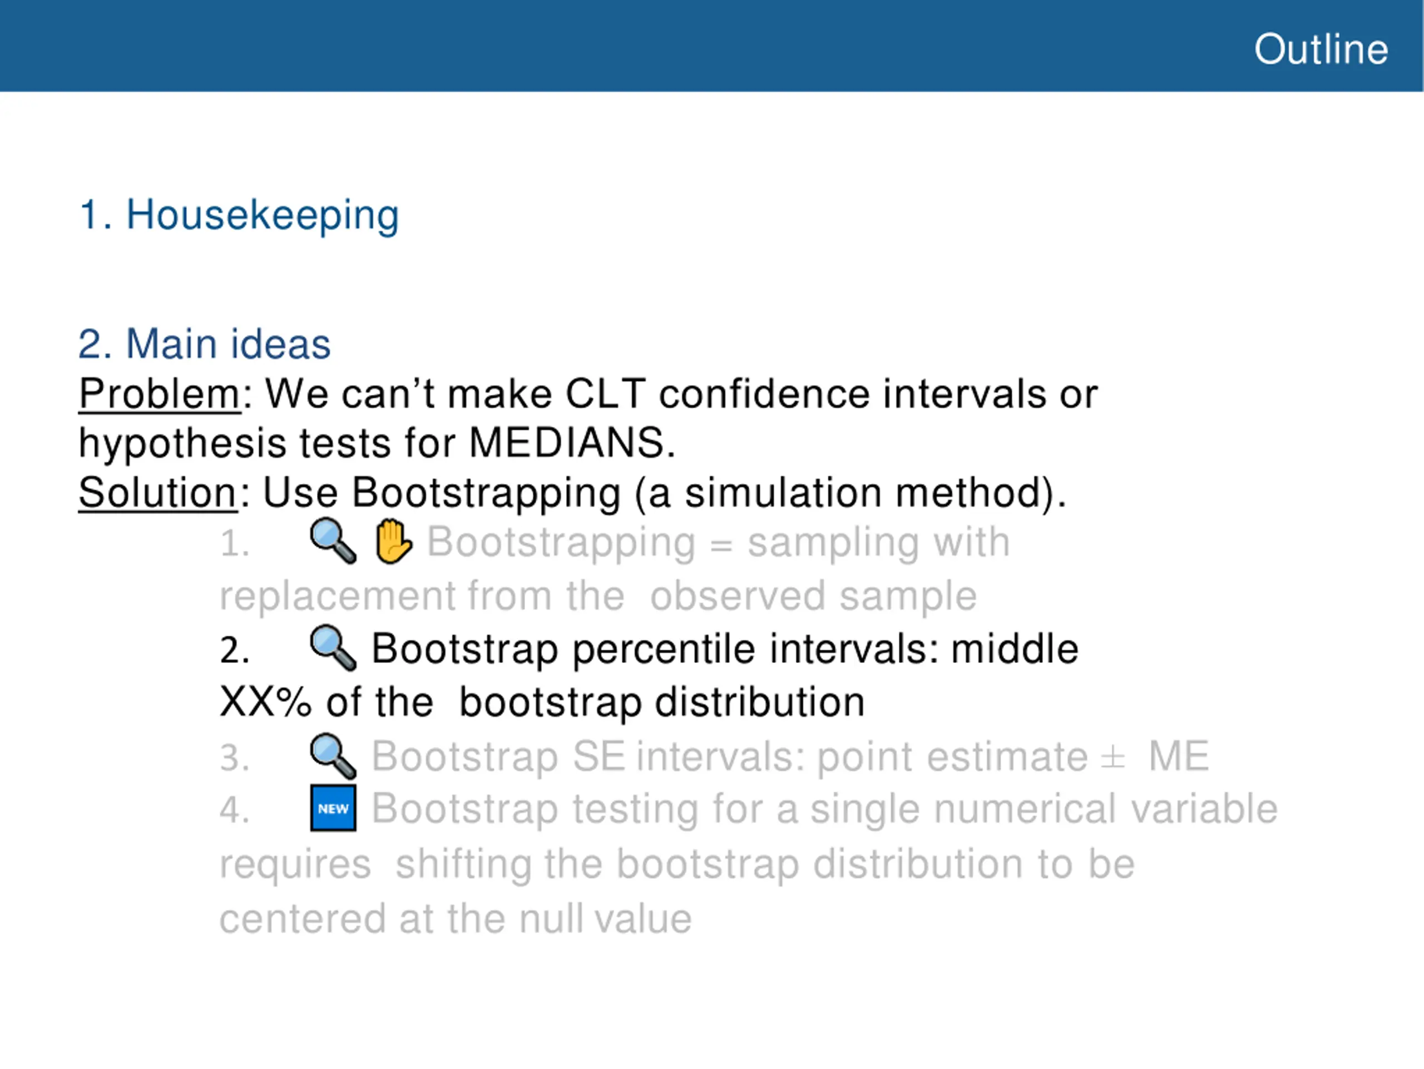The height and width of the screenshot is (1069, 1424).
Task: Click the raised hand emoji icon
Action: point(393,541)
